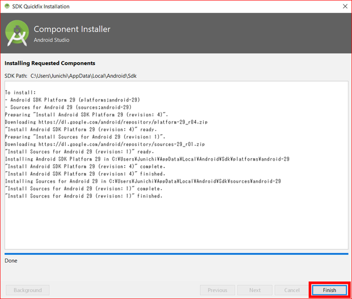Click the "Component Installer" title
This screenshot has height=299, width=352.
(72, 29)
